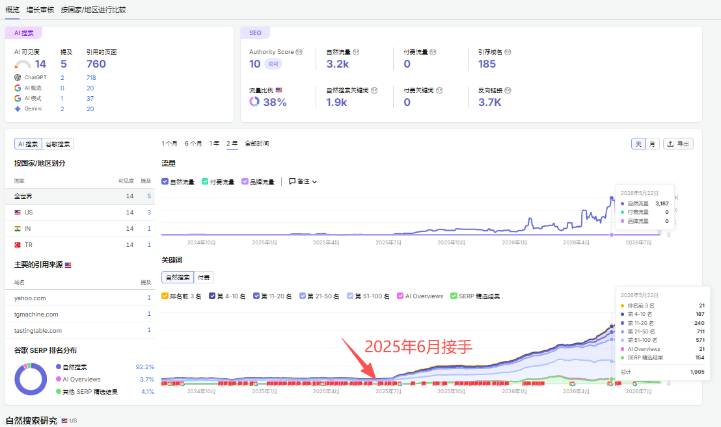This screenshot has width=721, height=427.
Task: Select the 2 年 time range
Action: (232, 144)
